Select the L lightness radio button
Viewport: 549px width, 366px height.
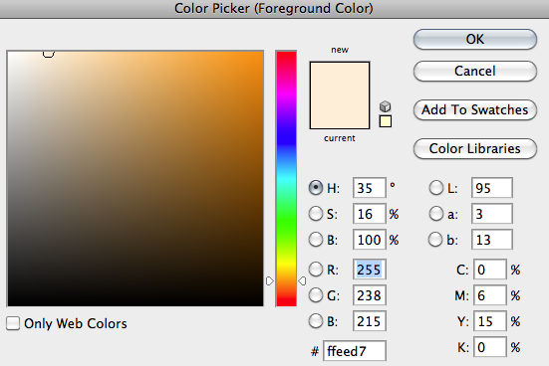pos(435,188)
